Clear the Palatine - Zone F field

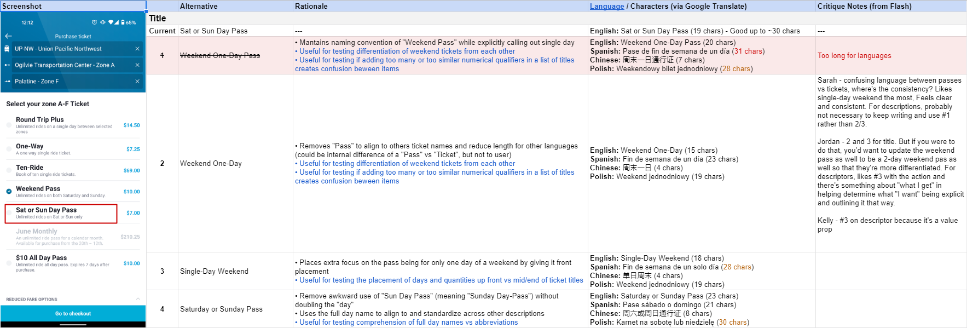(137, 81)
